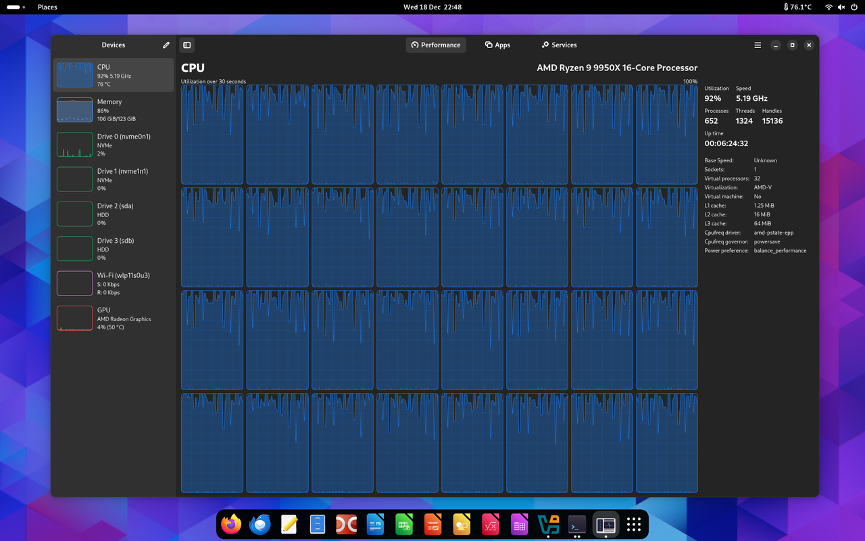This screenshot has height=541, width=865.
Task: Click the Up time value 00:06:24:32
Action: 726,143
